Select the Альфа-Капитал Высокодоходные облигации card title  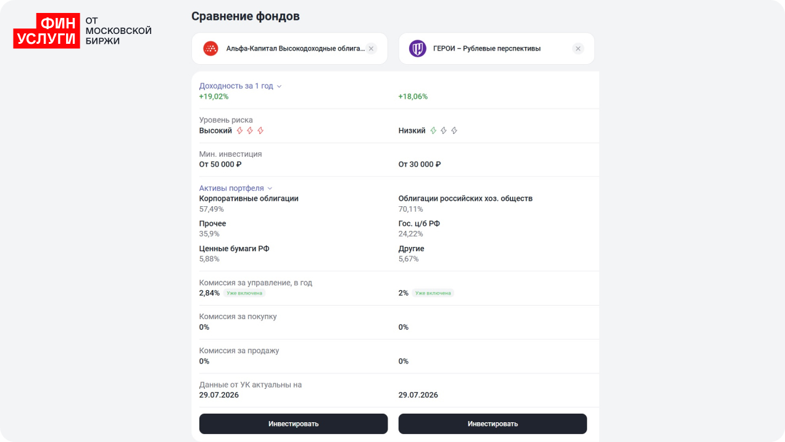coord(296,48)
